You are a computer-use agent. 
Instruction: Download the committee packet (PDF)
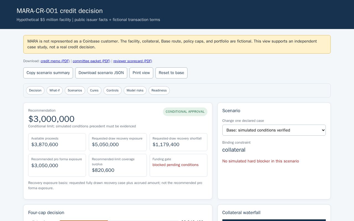[91, 61]
